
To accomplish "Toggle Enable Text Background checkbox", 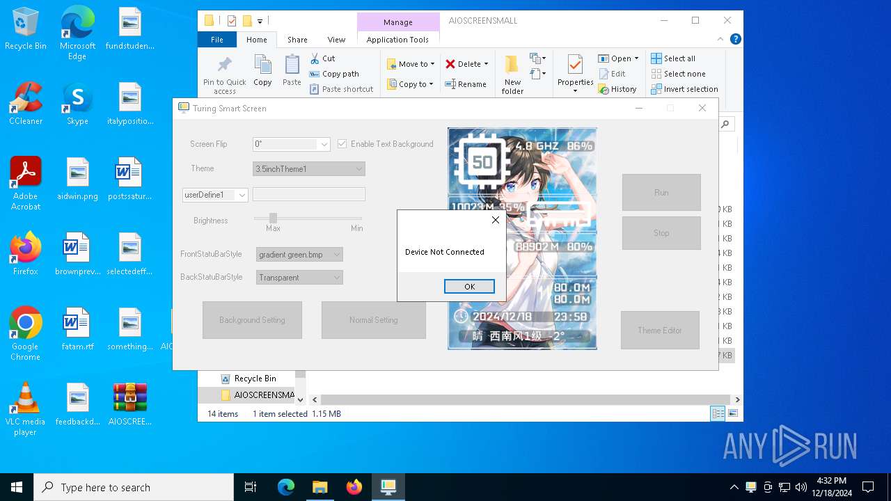I will [x=342, y=144].
